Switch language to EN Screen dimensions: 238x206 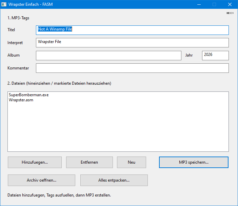(232, 13)
